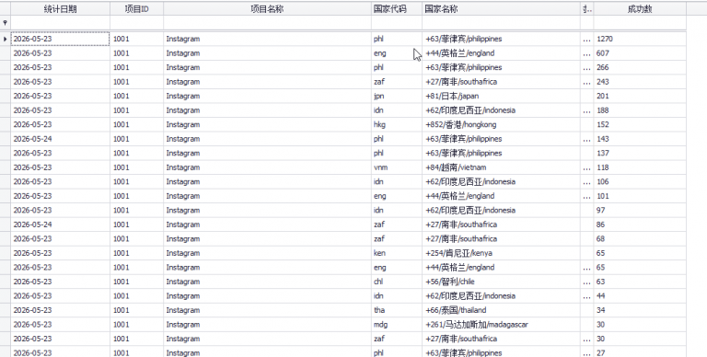Click the 1001 project ID in the kenya row
Image resolution: width=707 pixels, height=357 pixels.
136,253
